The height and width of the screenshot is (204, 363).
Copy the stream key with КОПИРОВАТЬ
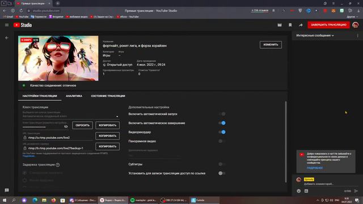pyautogui.click(x=107, y=125)
